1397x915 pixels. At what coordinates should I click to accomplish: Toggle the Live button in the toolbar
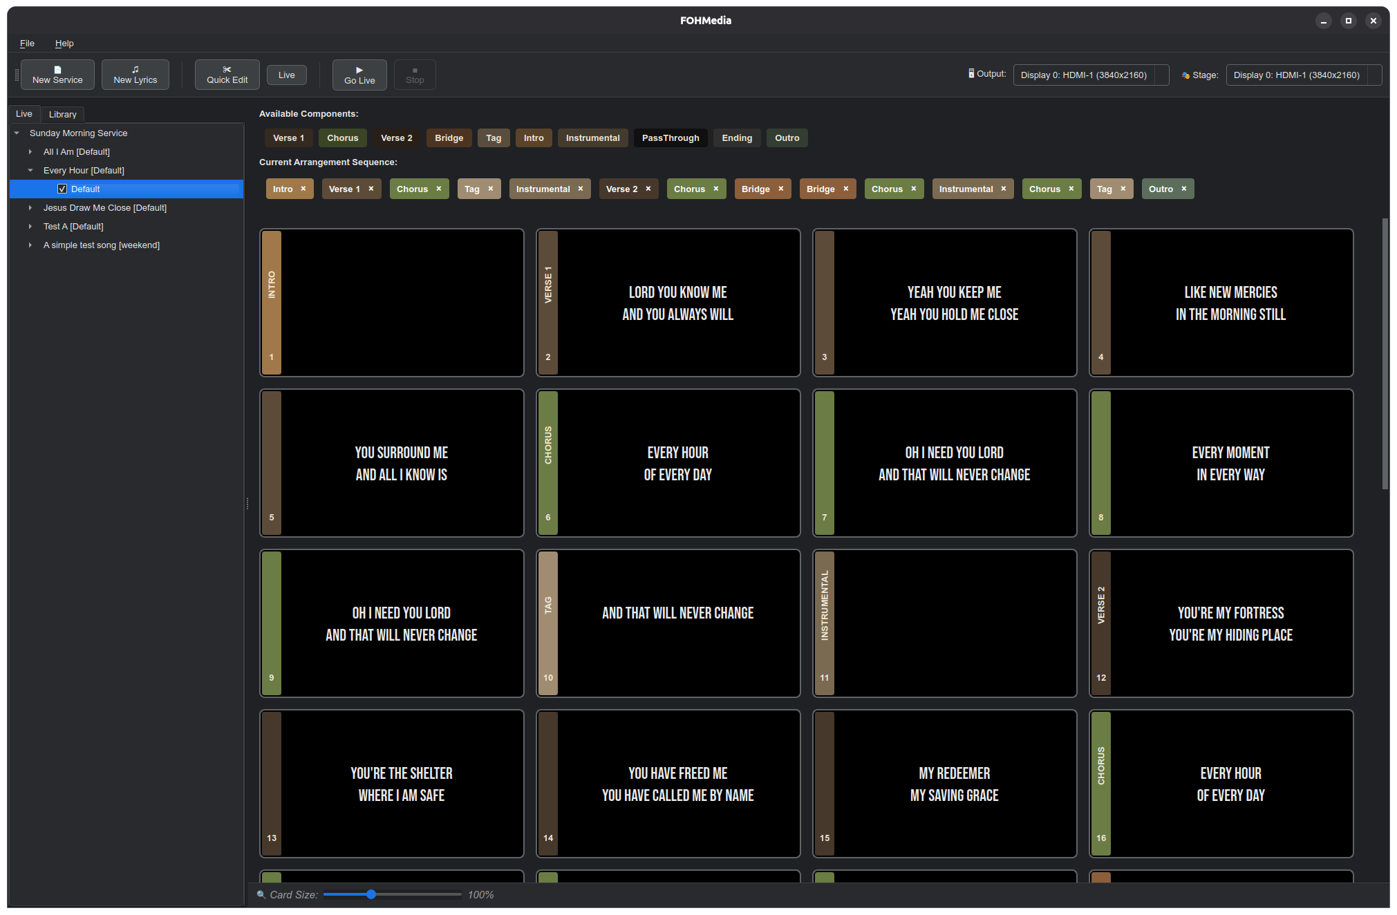(x=287, y=75)
